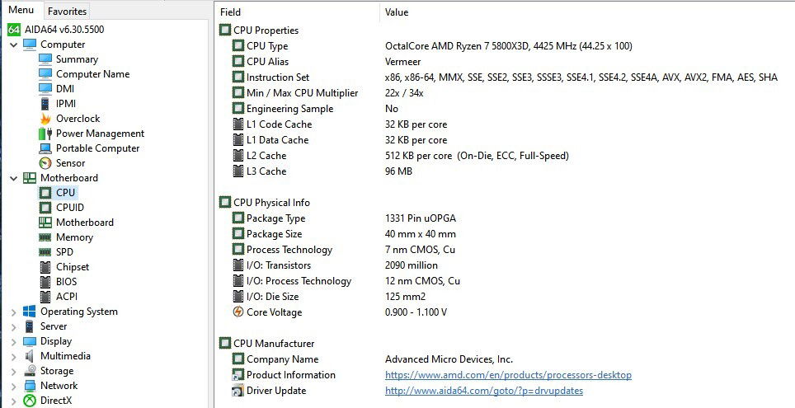Switch to the Menu tab
This screenshot has height=408, width=795.
click(x=21, y=11)
